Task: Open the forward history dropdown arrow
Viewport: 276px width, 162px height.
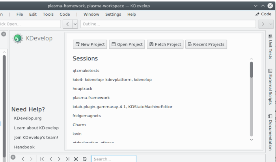Action: [270, 24]
